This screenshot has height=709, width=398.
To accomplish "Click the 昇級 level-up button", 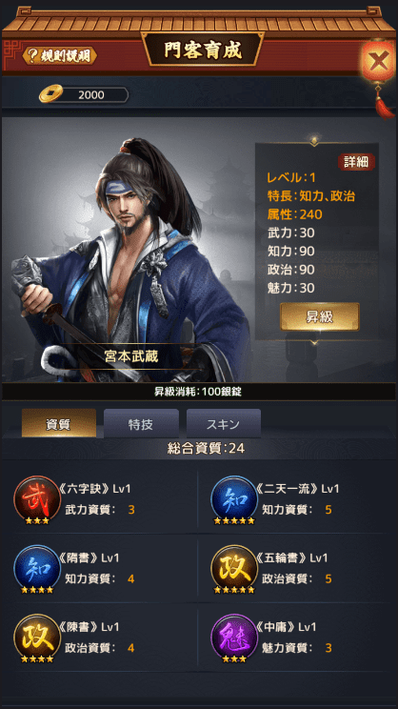I will [319, 316].
